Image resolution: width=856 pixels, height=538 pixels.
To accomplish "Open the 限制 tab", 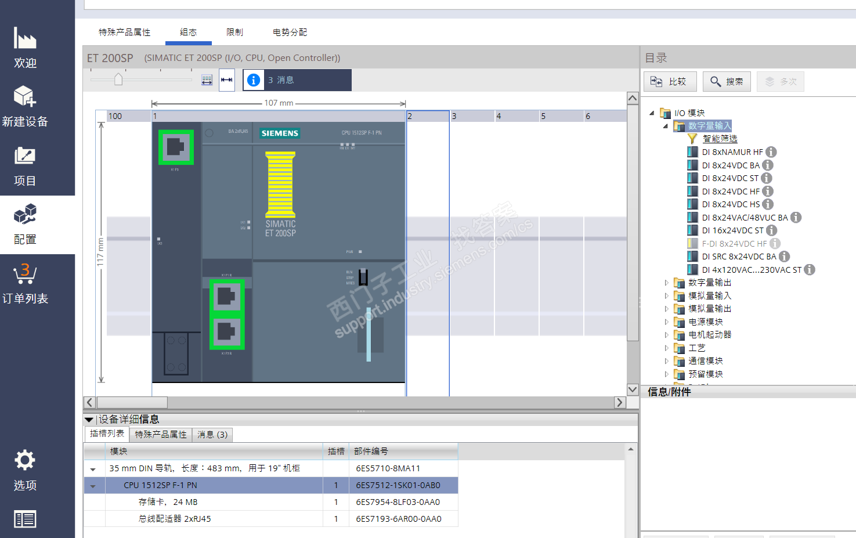I will pos(235,33).
